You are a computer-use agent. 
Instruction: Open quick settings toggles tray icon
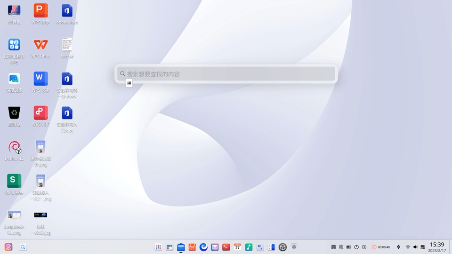click(x=423, y=247)
